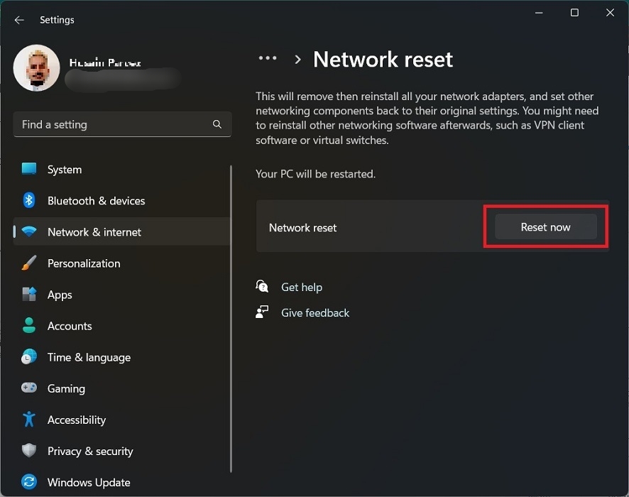Open Accounts settings from the sidebar
Screen dimensions: 629x497
click(x=28, y=326)
